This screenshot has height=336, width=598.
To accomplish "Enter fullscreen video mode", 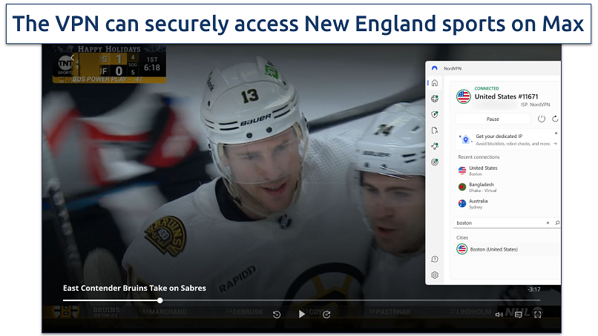I will point(537,314).
